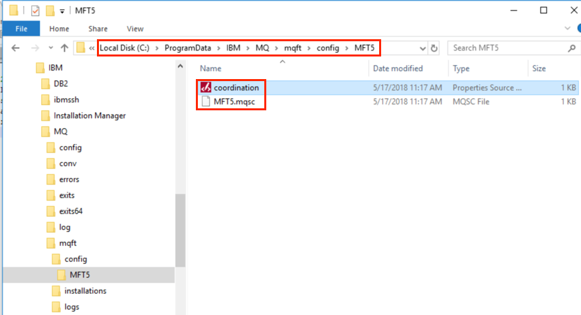Go forward with the Forward arrow
581x315 pixels.
(x=35, y=48)
